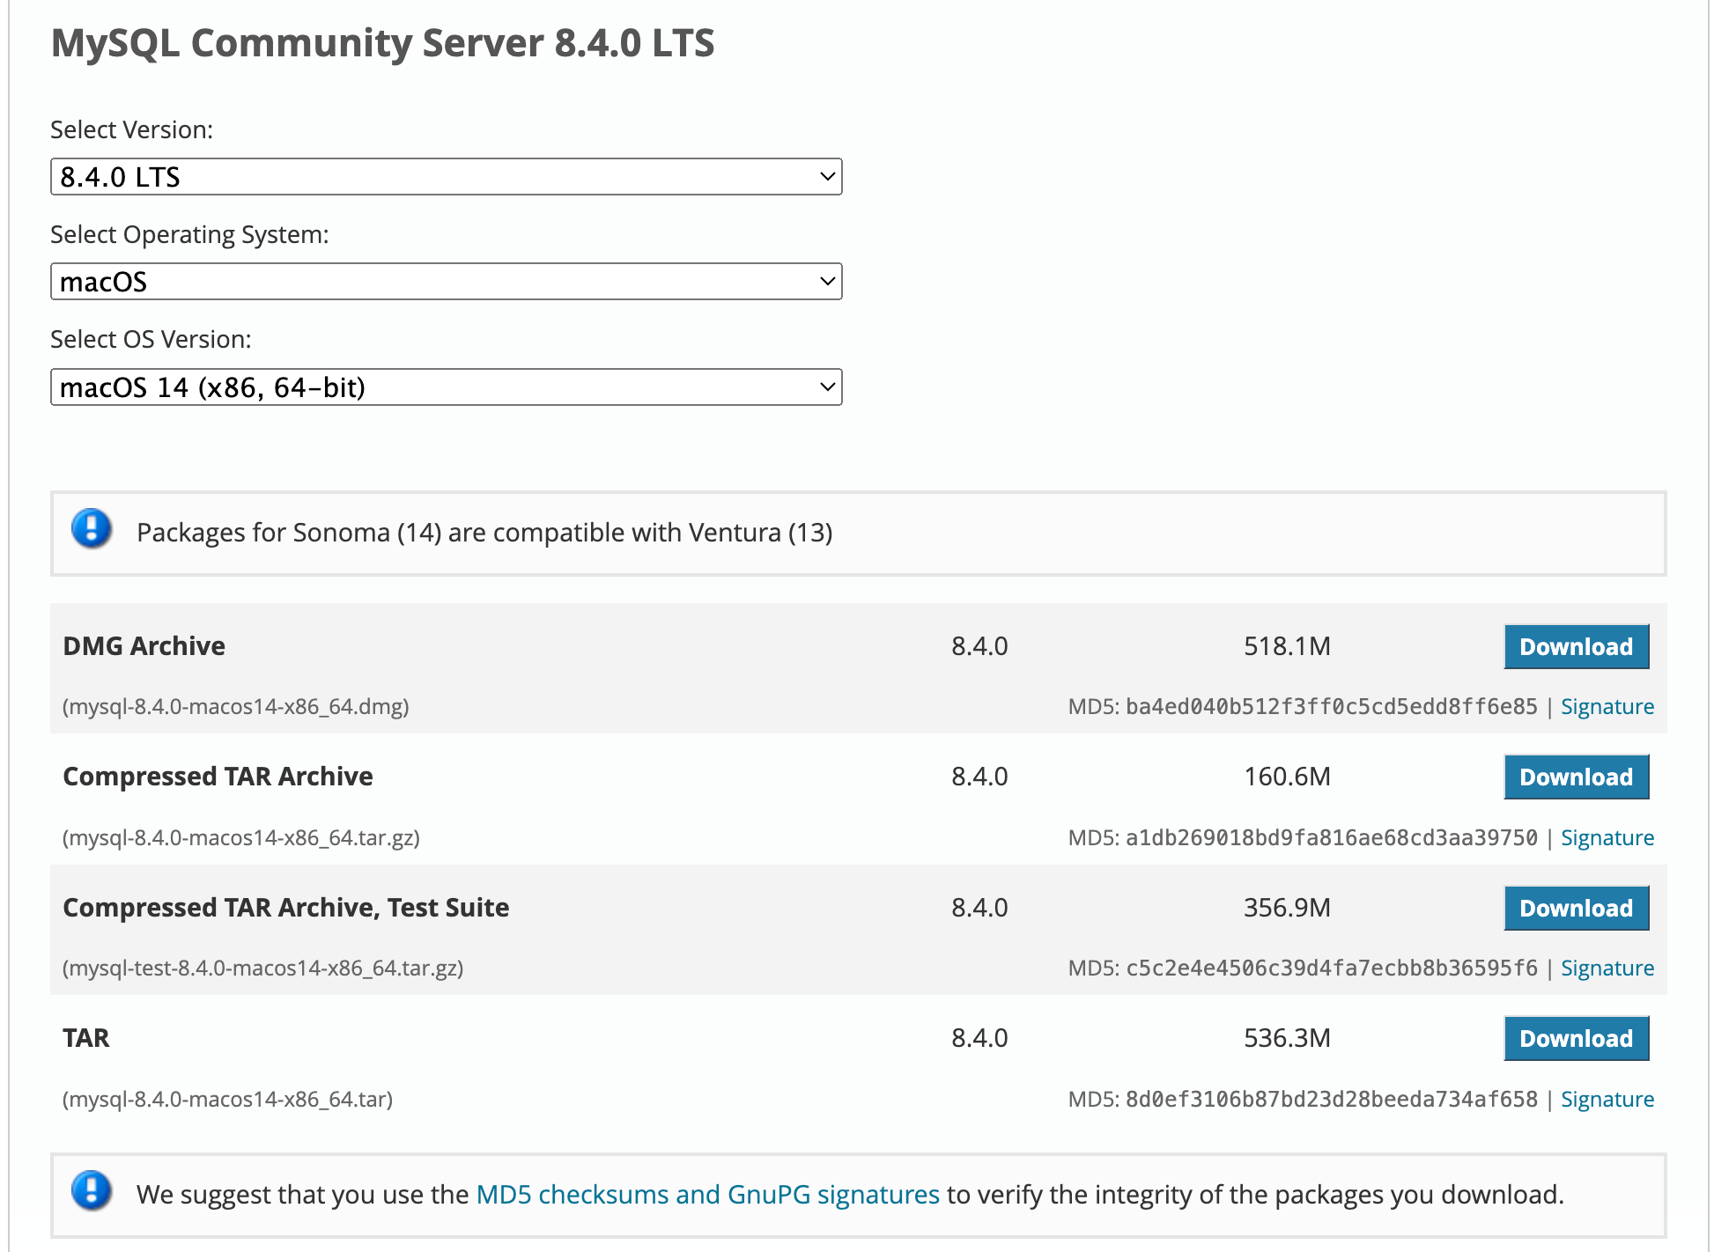The image size is (1714, 1252).
Task: Open the Signature link for mysql-8.4.0-macos14-x86_64.tar.gz
Action: coord(1607,838)
